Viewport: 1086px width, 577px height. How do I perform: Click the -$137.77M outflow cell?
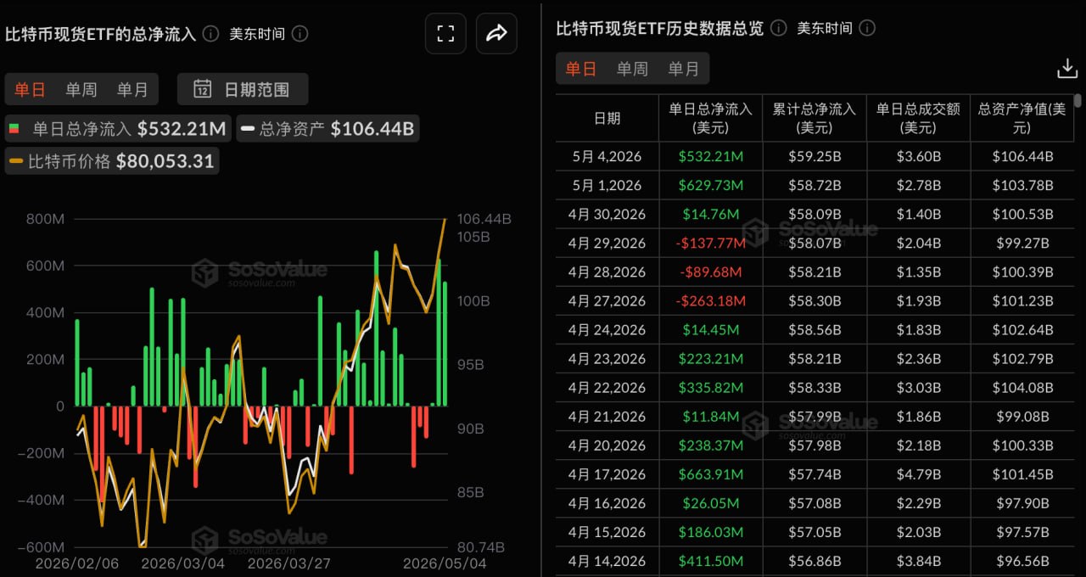tap(711, 243)
